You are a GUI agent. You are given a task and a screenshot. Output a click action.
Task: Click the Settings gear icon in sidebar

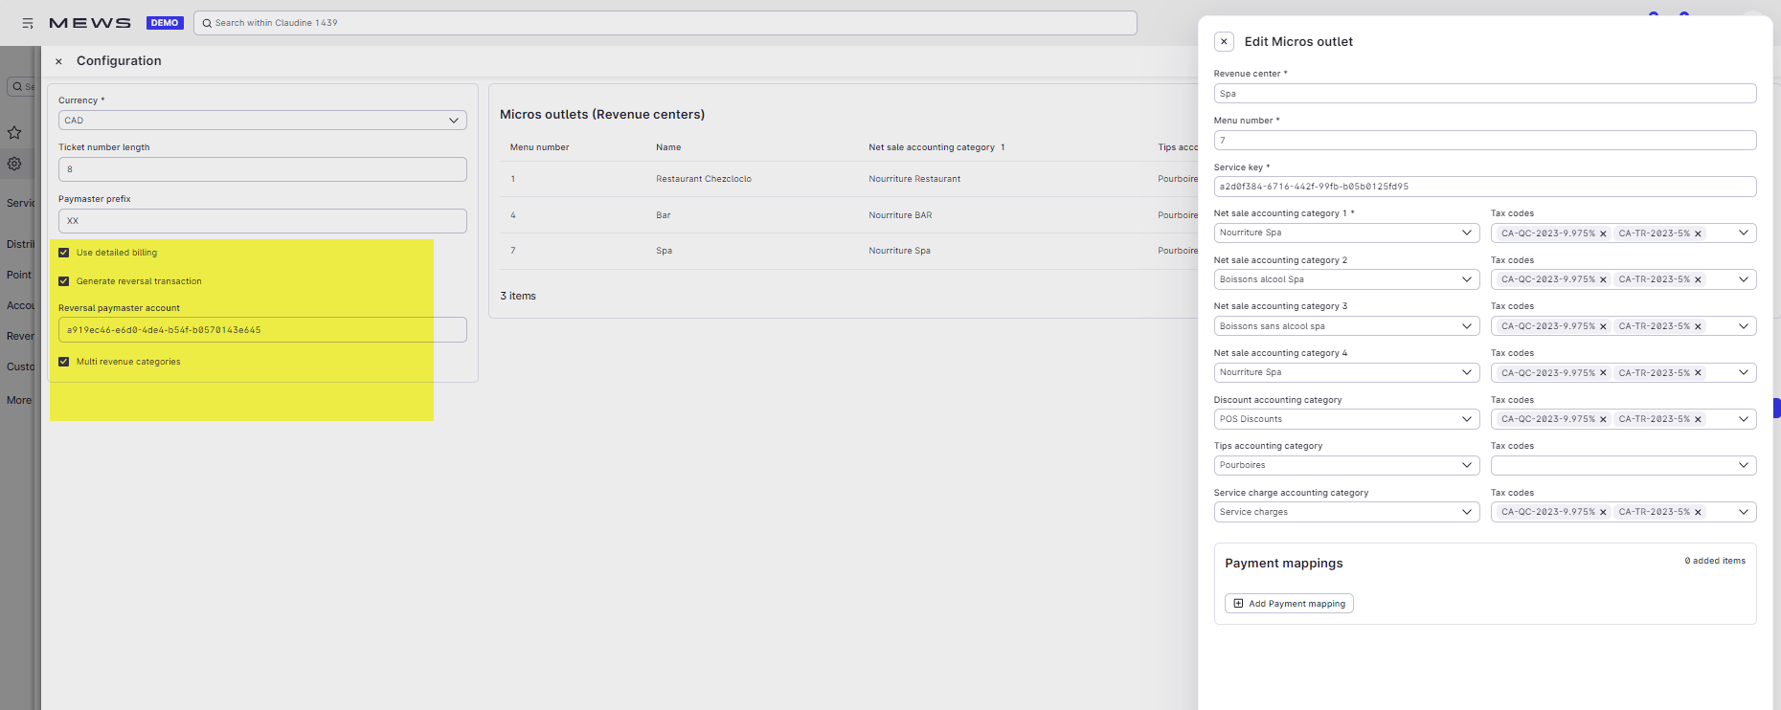(x=14, y=164)
